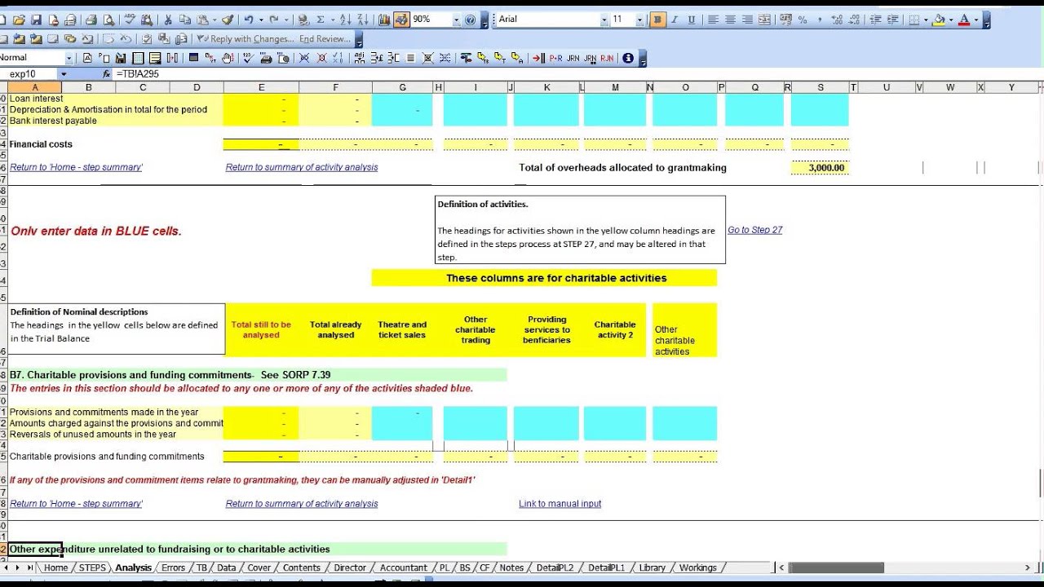Click the lower 'Return to Home - step summary' link
The image size is (1044, 587).
point(76,504)
